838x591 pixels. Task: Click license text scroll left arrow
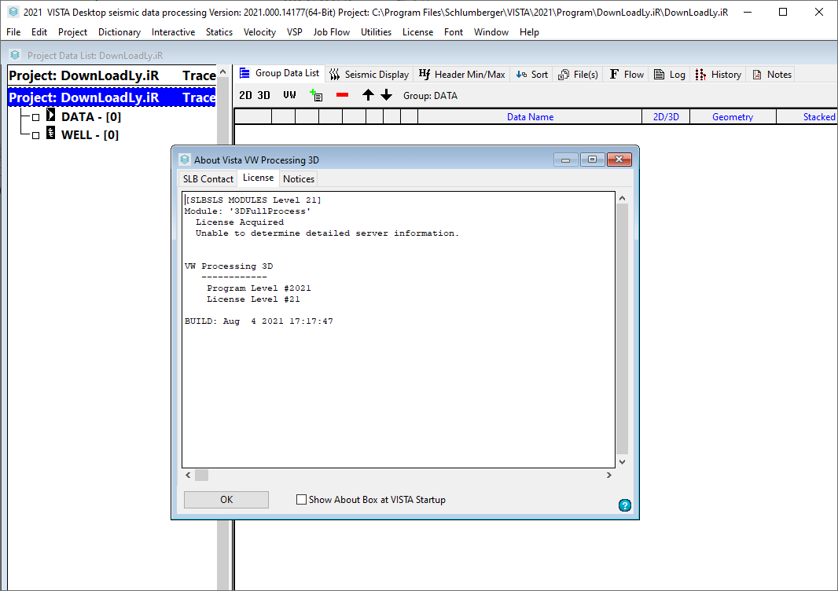[188, 475]
